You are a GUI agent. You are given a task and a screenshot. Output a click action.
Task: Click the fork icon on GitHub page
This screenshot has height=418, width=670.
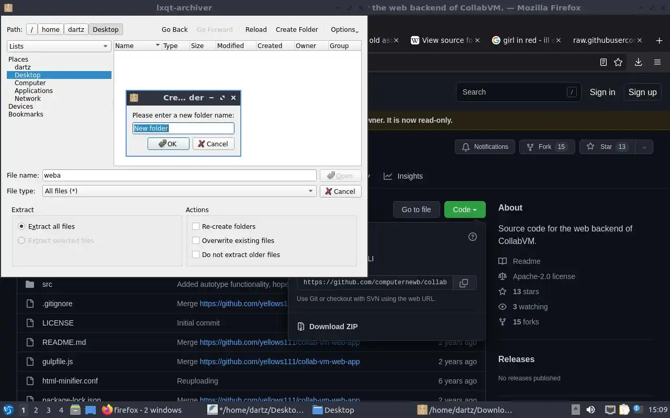(530, 147)
